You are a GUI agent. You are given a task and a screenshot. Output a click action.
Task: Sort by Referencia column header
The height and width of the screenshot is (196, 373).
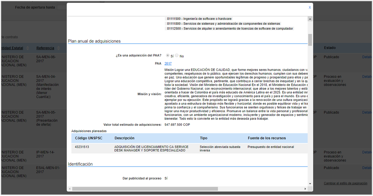pos(45,48)
